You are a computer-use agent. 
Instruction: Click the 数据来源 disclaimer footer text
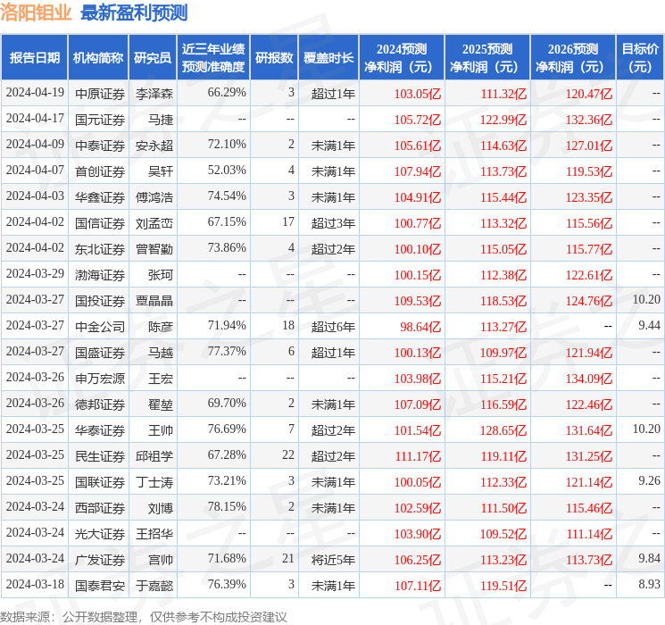(x=144, y=616)
